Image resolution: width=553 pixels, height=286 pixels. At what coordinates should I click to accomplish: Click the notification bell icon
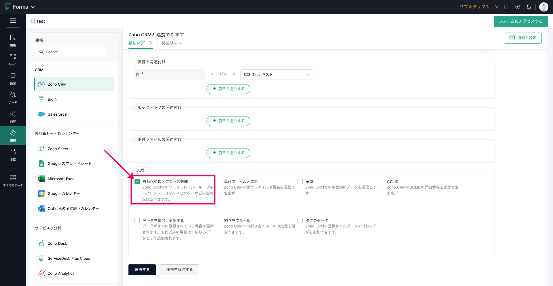tap(529, 7)
